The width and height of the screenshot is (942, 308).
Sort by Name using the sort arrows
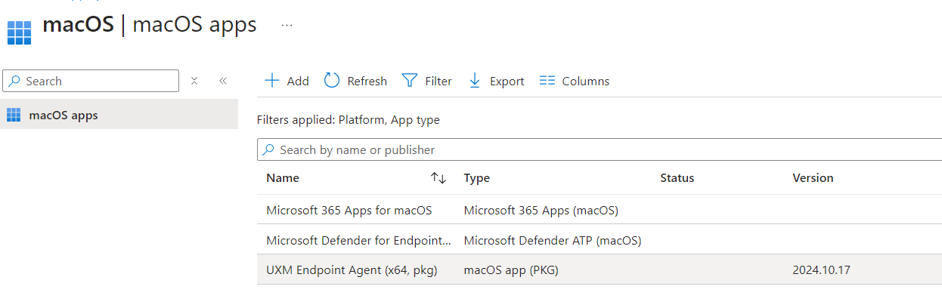[x=438, y=178]
